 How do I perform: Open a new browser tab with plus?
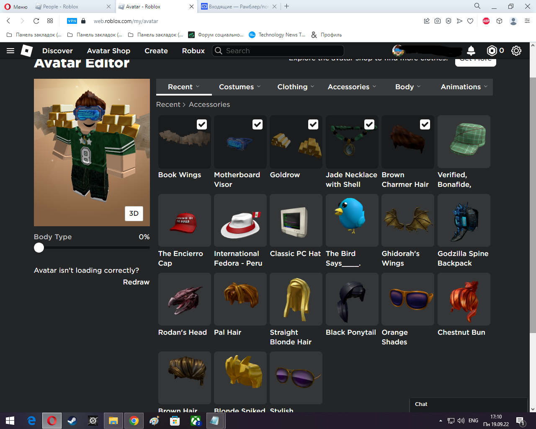(x=286, y=6)
